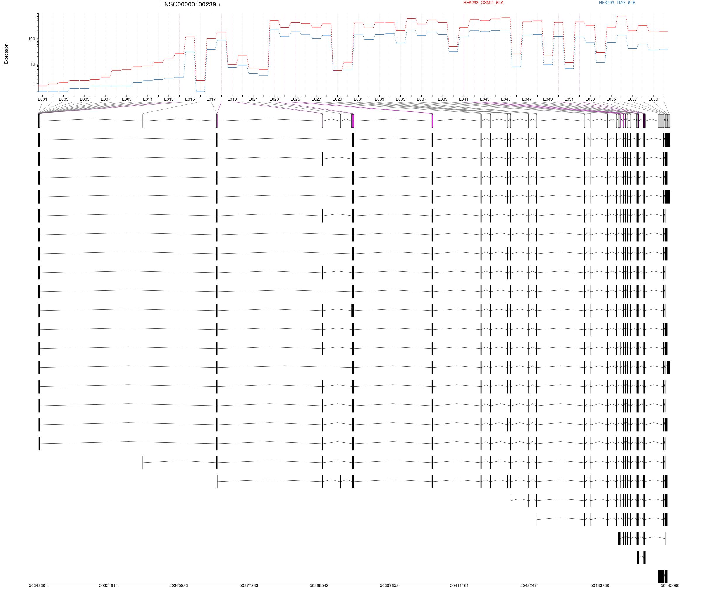Select the HEK293_OSMI2_6hA legend label

click(483, 3)
